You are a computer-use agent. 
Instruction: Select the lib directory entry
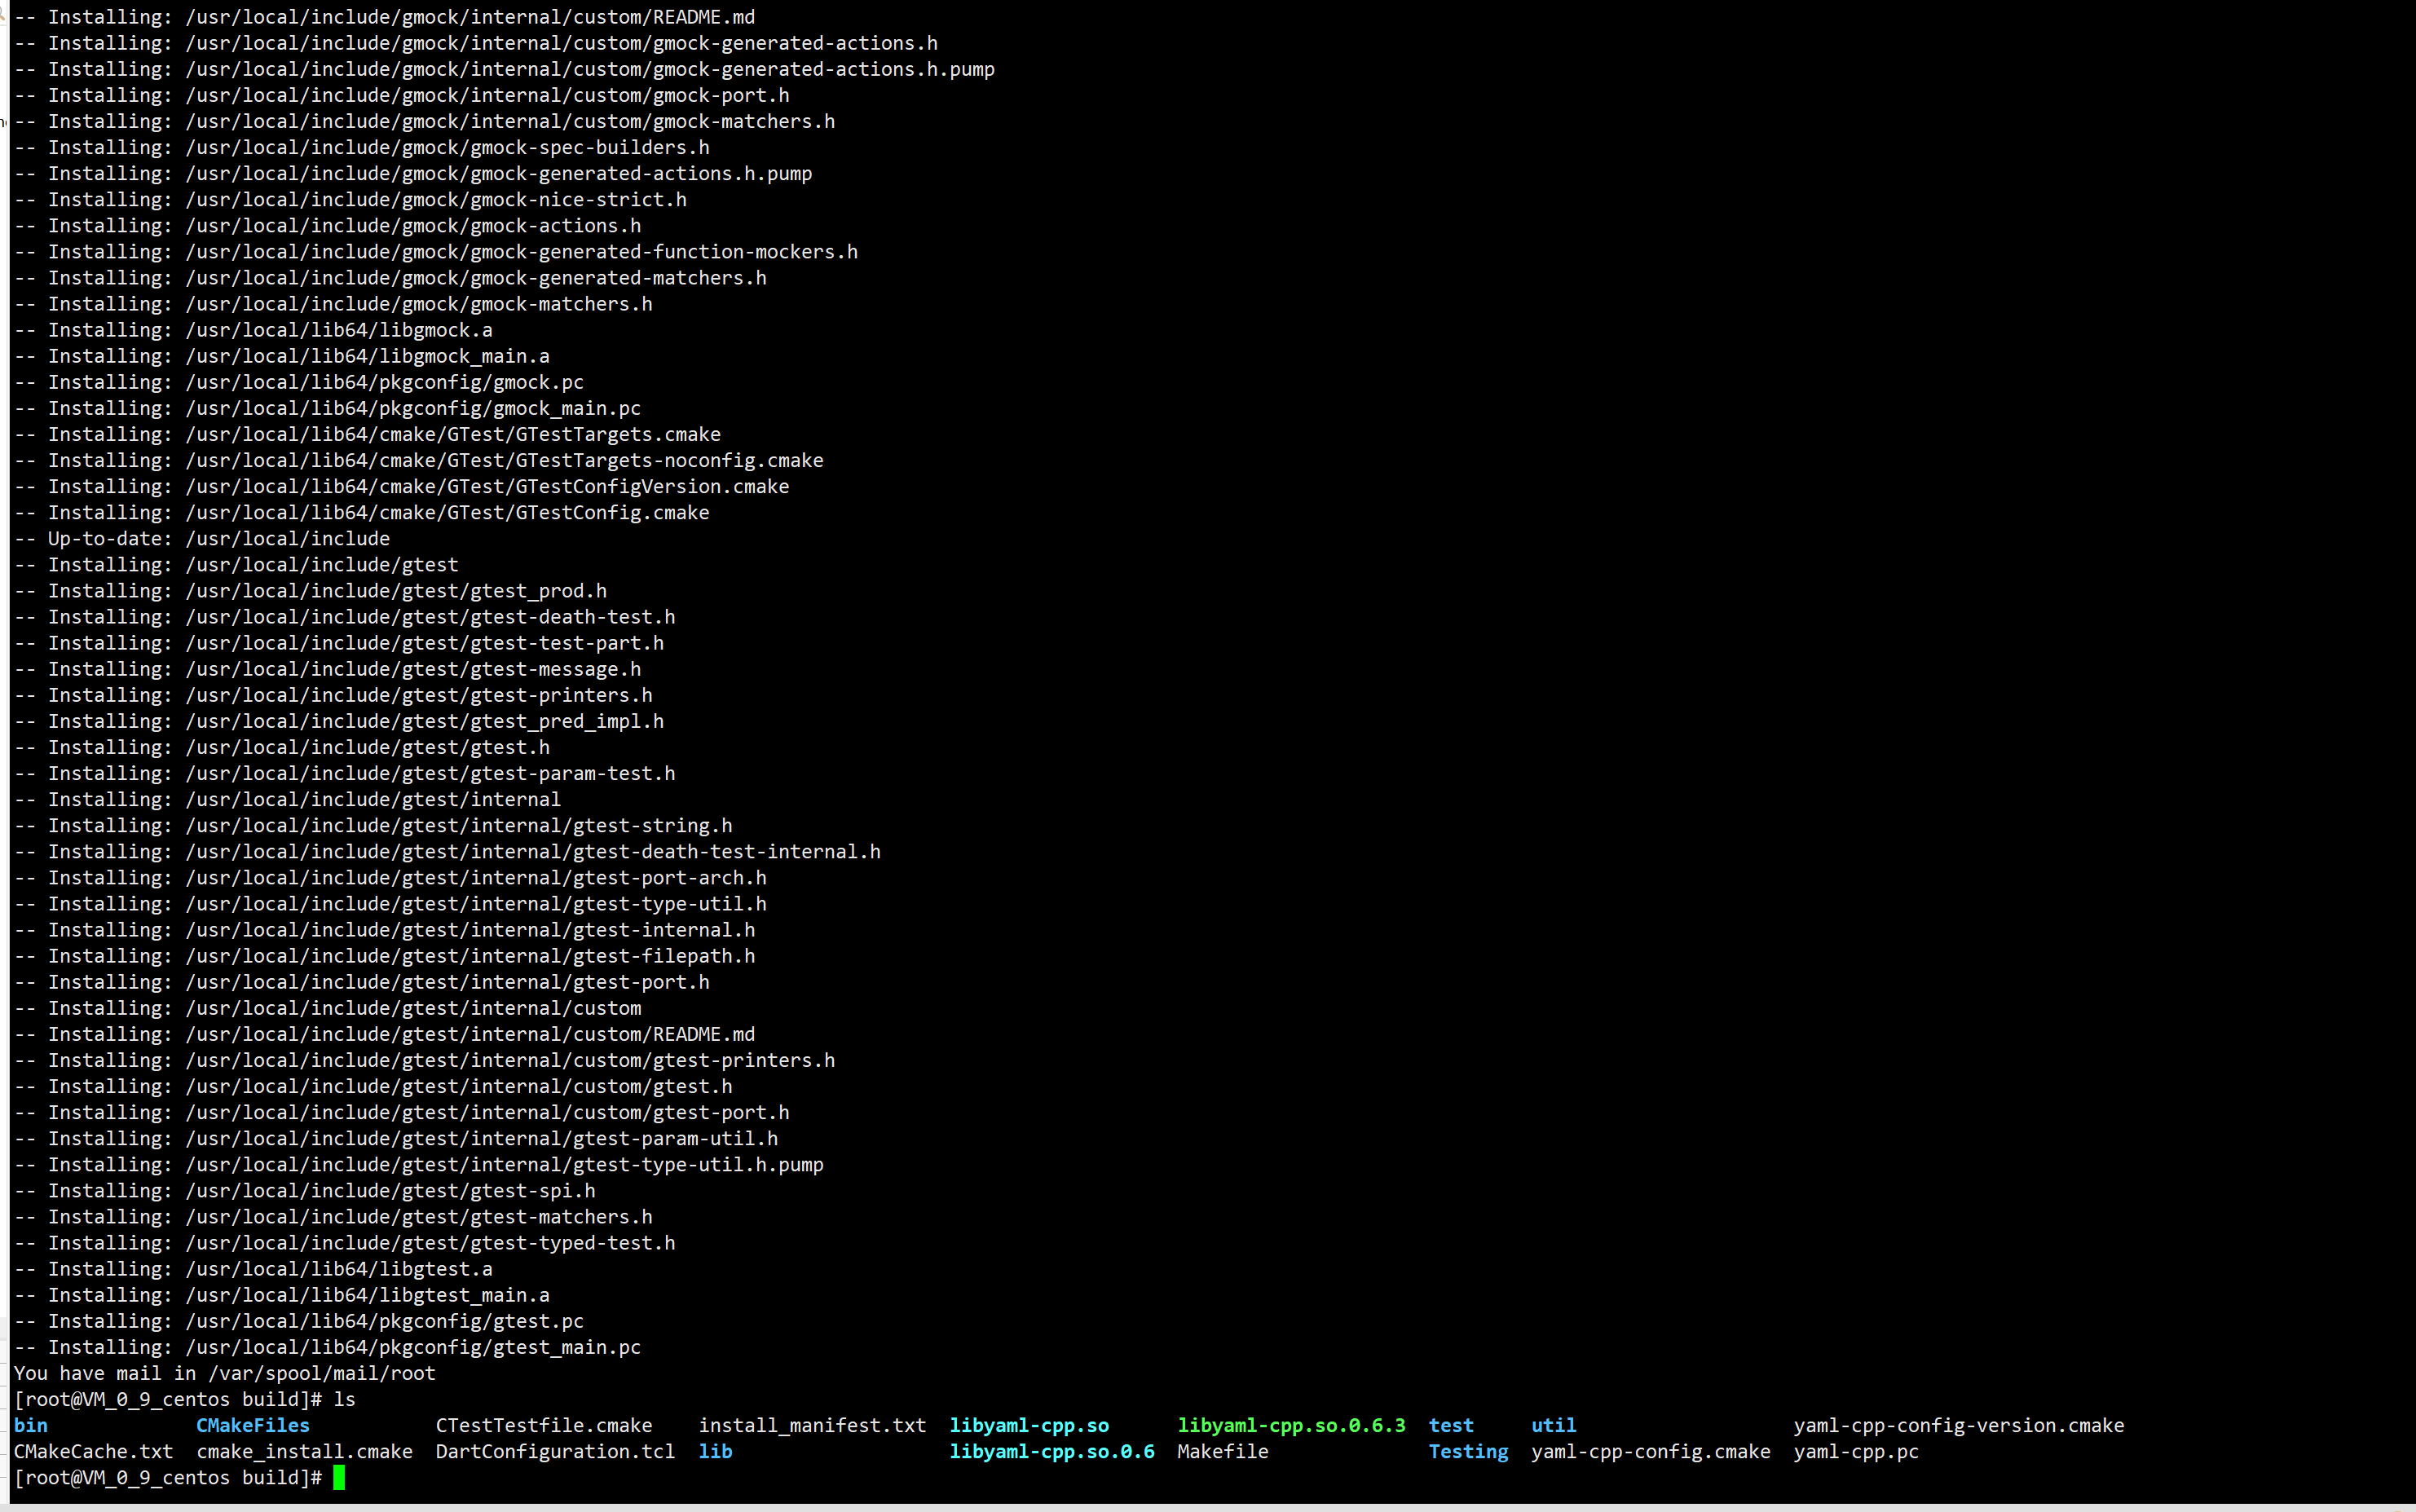click(716, 1451)
